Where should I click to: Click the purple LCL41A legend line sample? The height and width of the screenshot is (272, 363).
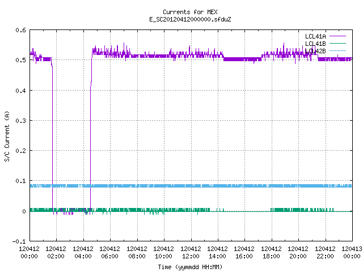click(337, 36)
